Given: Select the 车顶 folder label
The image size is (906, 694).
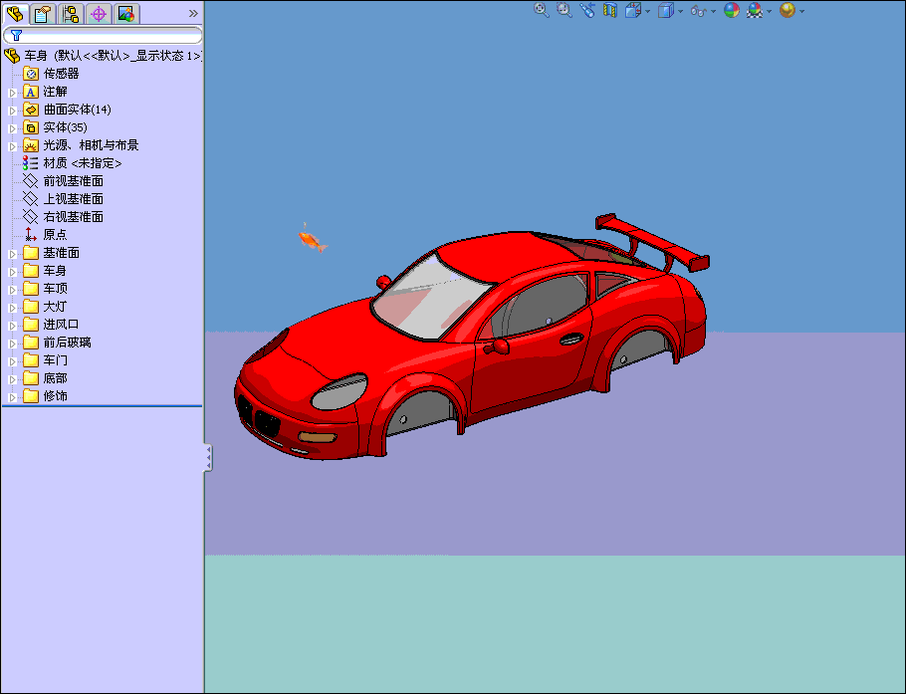Looking at the screenshot, I should [x=55, y=289].
